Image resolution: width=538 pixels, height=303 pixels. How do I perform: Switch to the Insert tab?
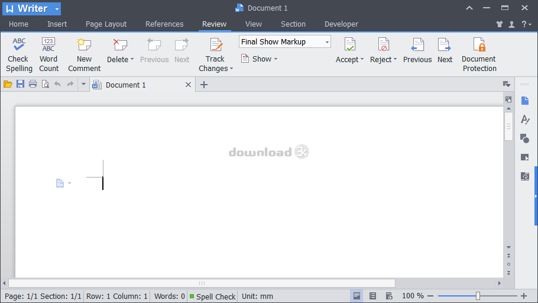[x=57, y=24]
